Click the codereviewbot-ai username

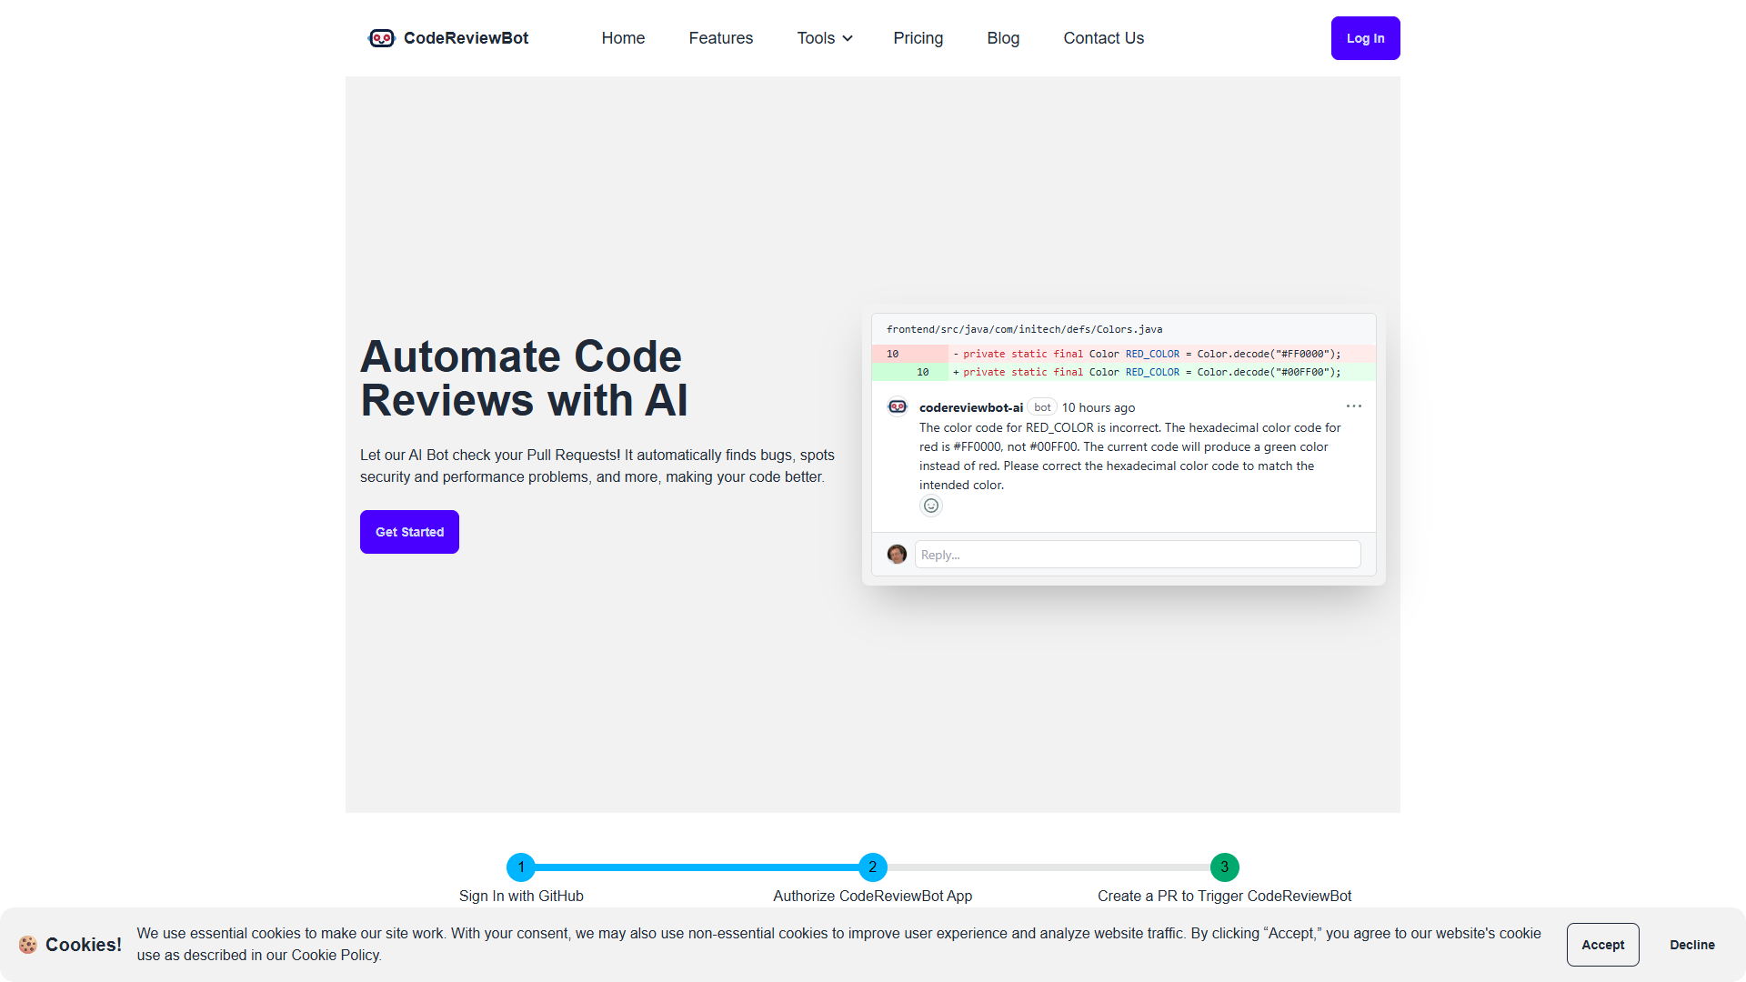click(x=970, y=407)
